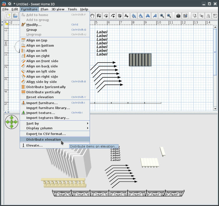The height and width of the screenshot is (206, 219).
Task: Click the right arrow in 3D navigation pad
Action: (16, 122)
